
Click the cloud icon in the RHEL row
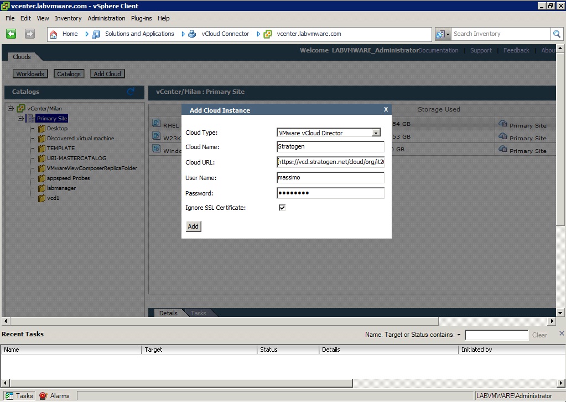(x=503, y=124)
